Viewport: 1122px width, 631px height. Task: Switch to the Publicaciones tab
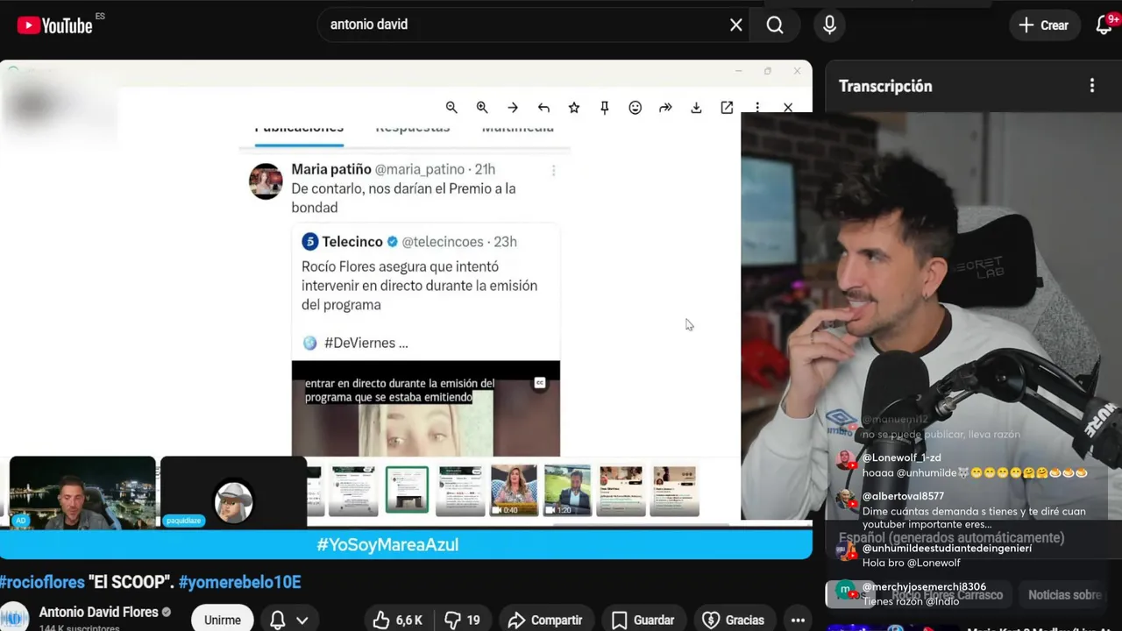[x=299, y=129]
